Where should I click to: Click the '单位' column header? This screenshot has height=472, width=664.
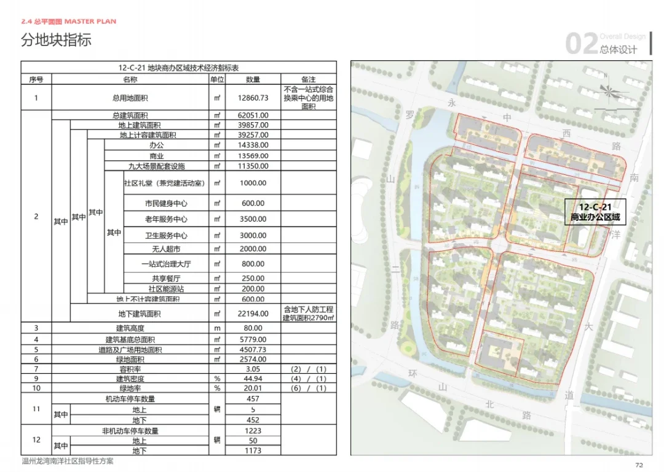(x=217, y=79)
